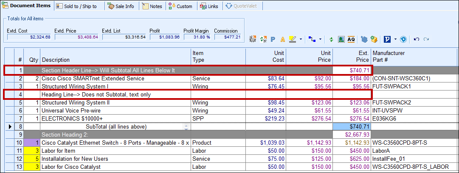This screenshot has width=459, height=173.
Task: Switch to the Sold to / Ship to tab
Action: [x=77, y=6]
